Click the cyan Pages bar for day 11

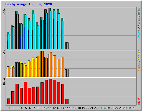click(51, 30)
